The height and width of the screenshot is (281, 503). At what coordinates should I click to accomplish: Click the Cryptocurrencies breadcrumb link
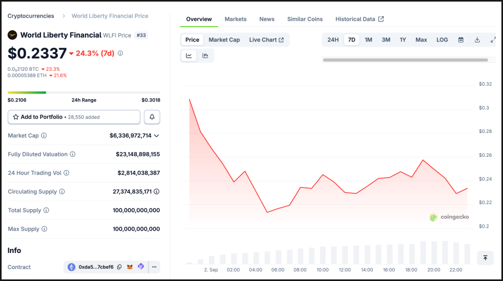click(31, 16)
